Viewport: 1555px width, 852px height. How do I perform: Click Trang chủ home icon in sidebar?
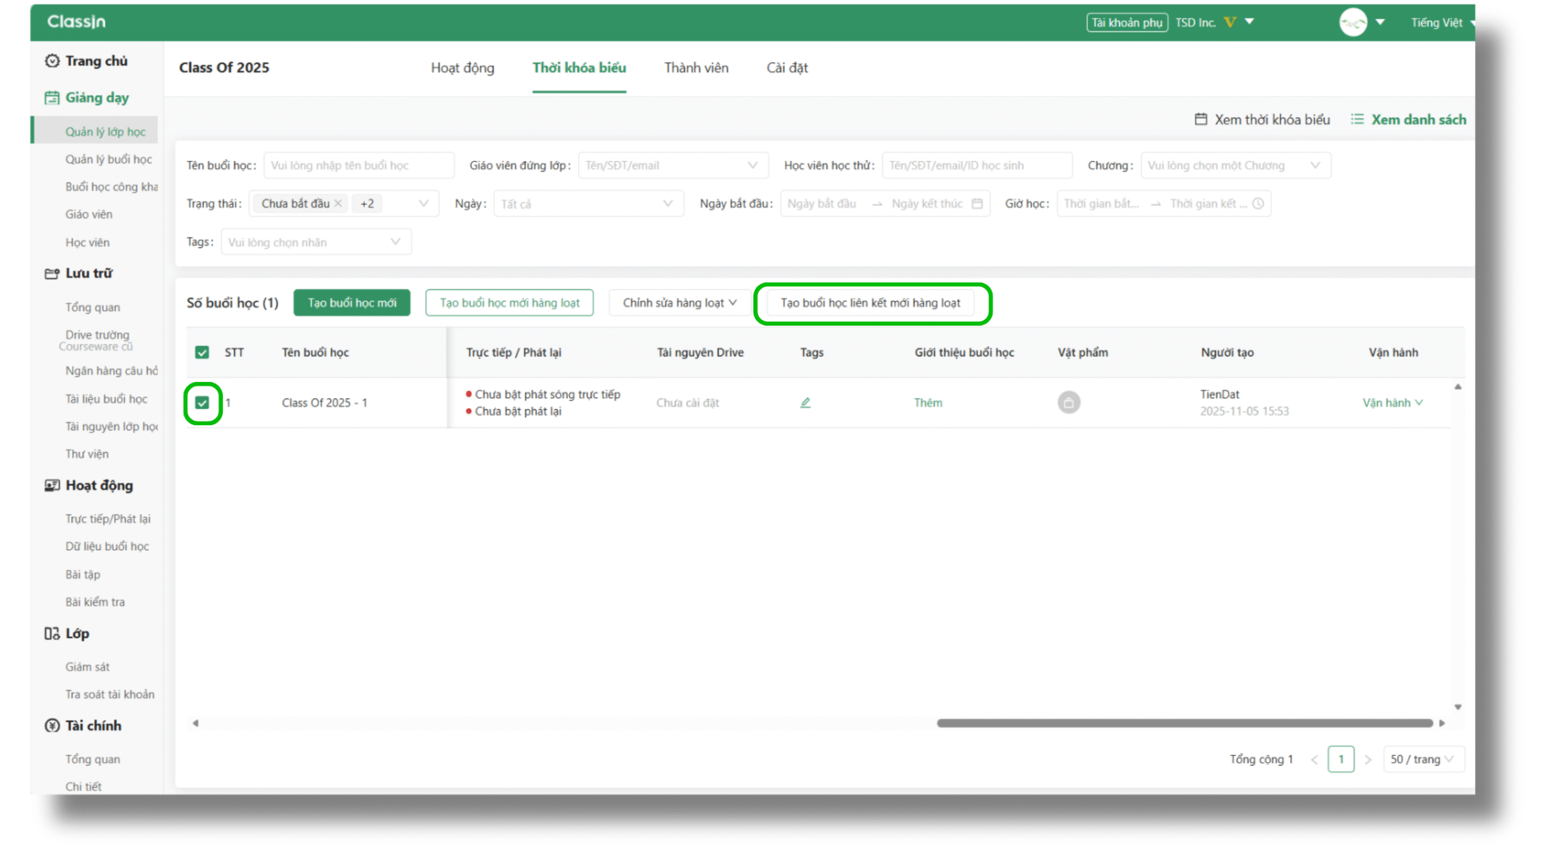pos(52,61)
